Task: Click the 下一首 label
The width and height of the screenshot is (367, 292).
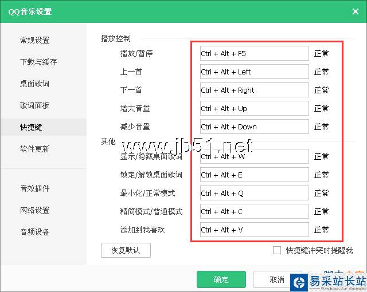Action: click(x=131, y=90)
